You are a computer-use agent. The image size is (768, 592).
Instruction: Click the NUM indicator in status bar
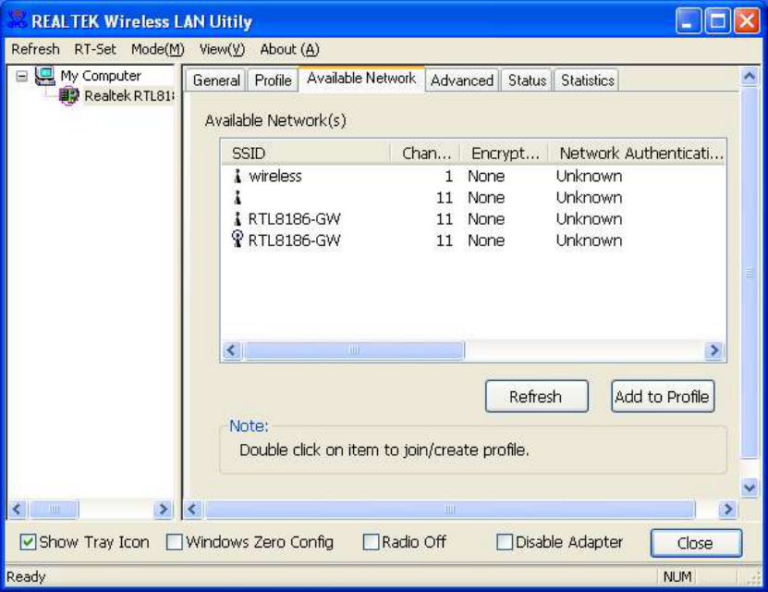[x=677, y=577]
